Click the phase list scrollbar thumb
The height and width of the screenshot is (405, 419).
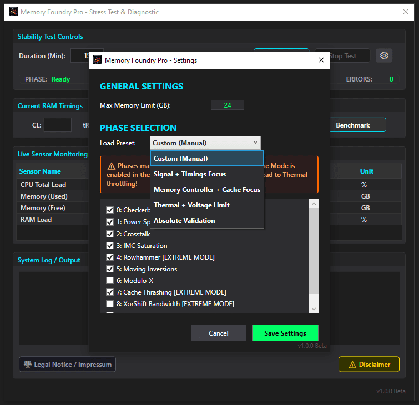[x=314, y=251]
